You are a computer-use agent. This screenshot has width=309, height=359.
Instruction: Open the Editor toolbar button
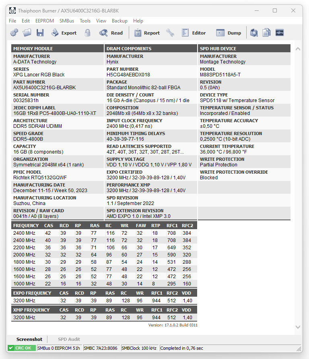(194, 33)
